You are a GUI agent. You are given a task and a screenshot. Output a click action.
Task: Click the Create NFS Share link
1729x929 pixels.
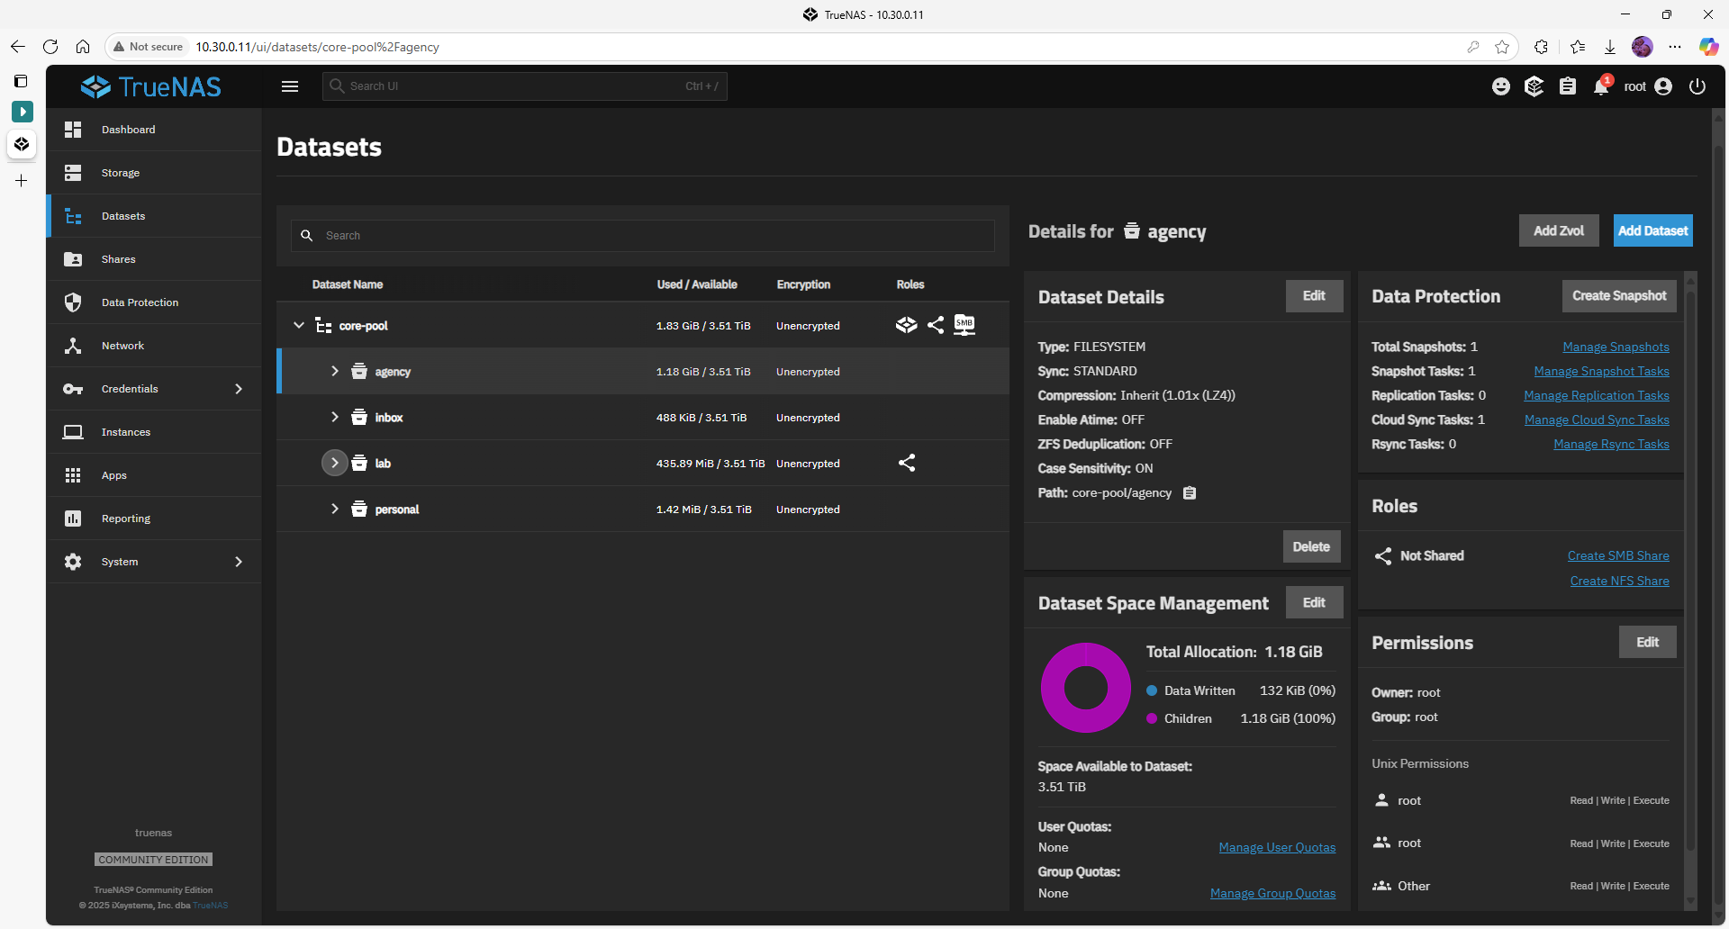(1619, 581)
